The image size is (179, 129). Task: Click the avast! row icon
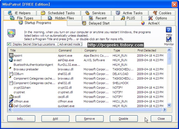[x=11, y=60]
